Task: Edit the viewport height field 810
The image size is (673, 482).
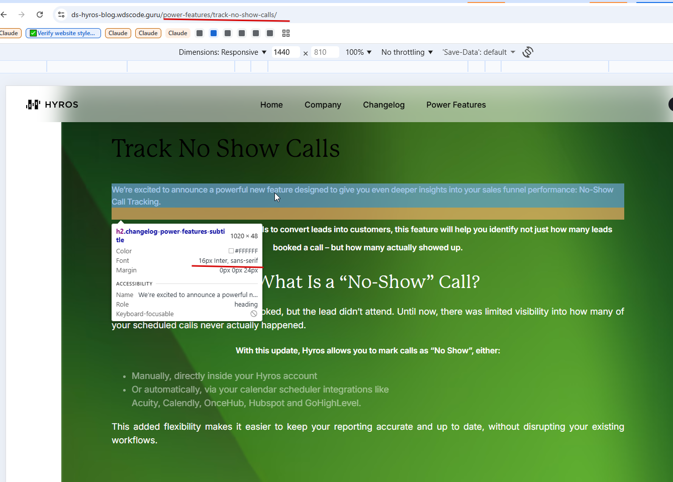Action: 325,52
